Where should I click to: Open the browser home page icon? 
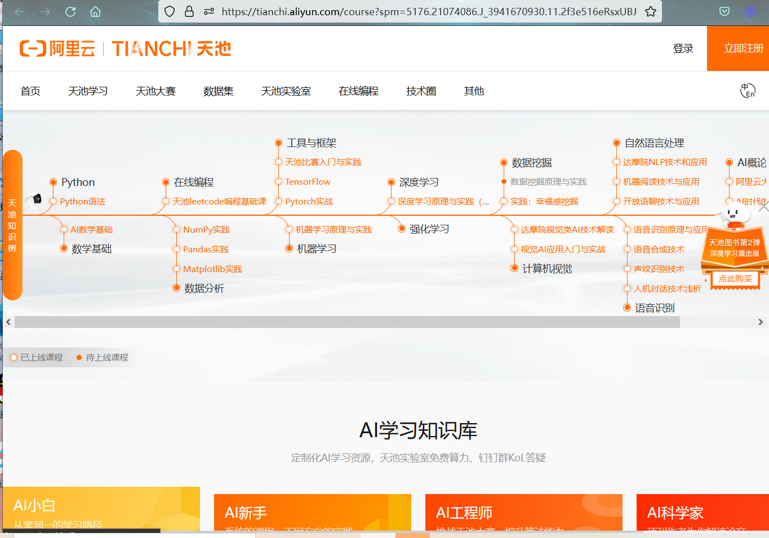click(95, 12)
